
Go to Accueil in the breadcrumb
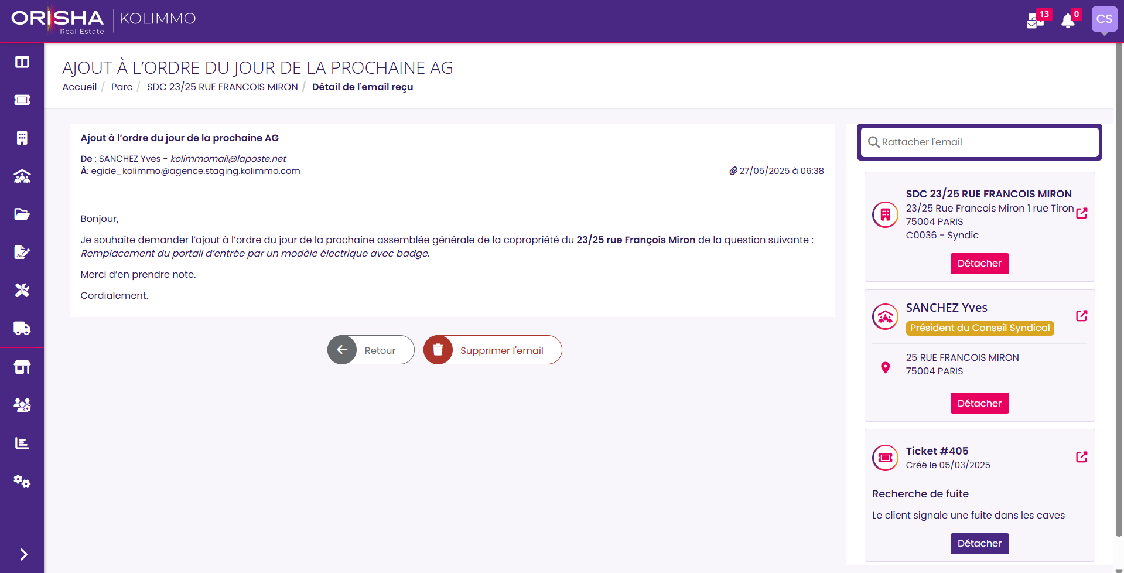point(80,87)
